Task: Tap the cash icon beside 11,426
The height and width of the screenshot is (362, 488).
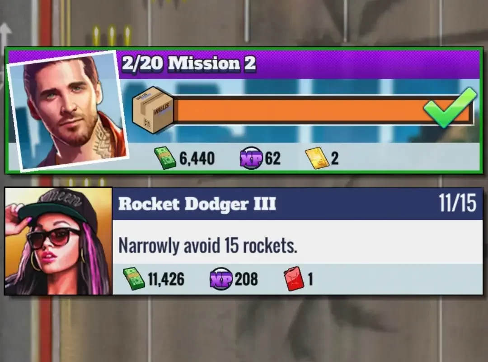Action: pos(134,279)
